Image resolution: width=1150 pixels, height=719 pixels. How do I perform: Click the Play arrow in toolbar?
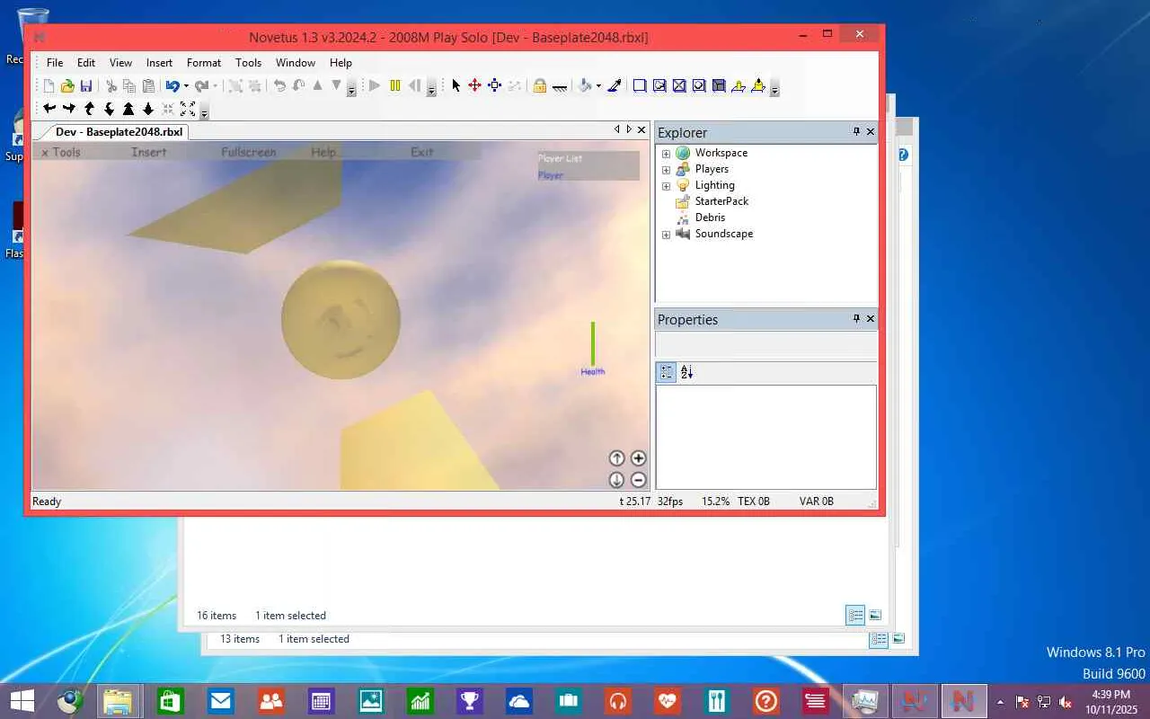[376, 86]
